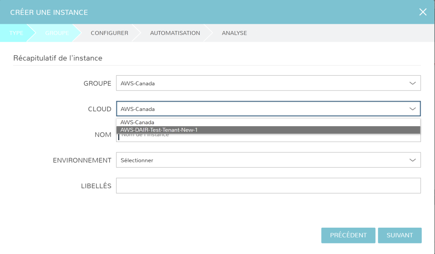This screenshot has height=254, width=435.
Task: Click the Récapitulatif de l'instance heading
Action: point(58,58)
